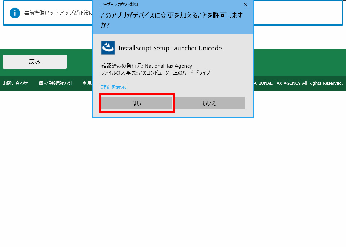Click the '確認済みの発行元: National Tax Agency' text
Screen dimensions: 346x247
[x=146, y=66]
